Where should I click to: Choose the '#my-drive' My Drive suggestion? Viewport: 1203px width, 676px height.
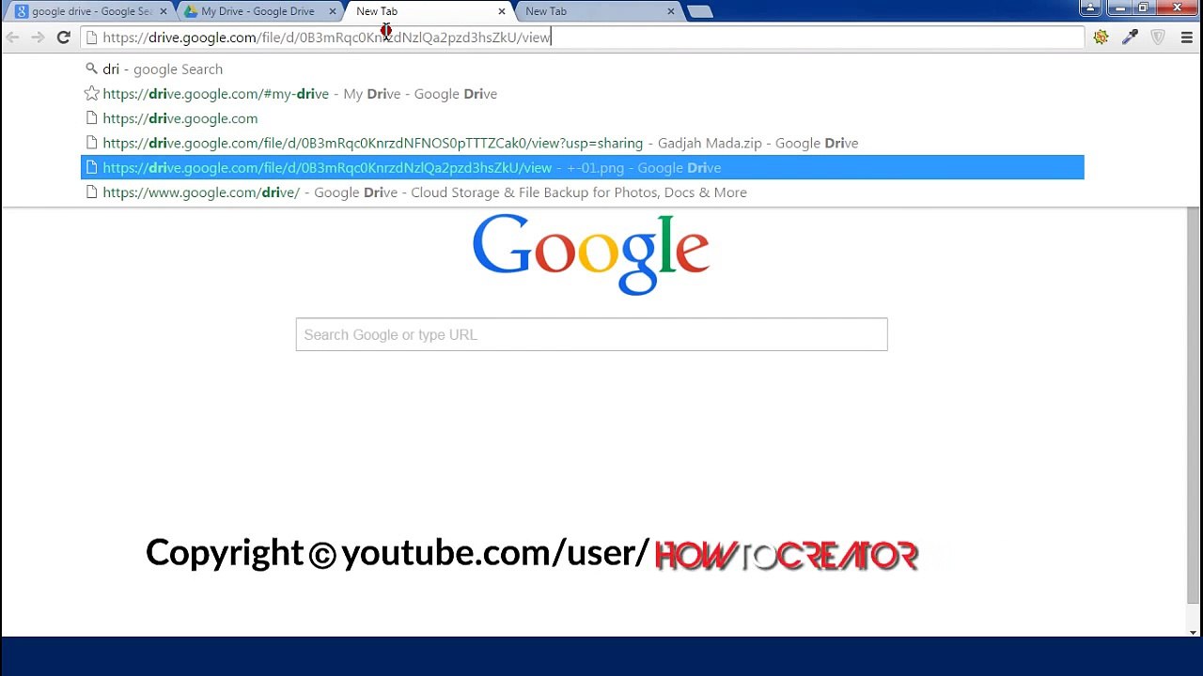583,94
